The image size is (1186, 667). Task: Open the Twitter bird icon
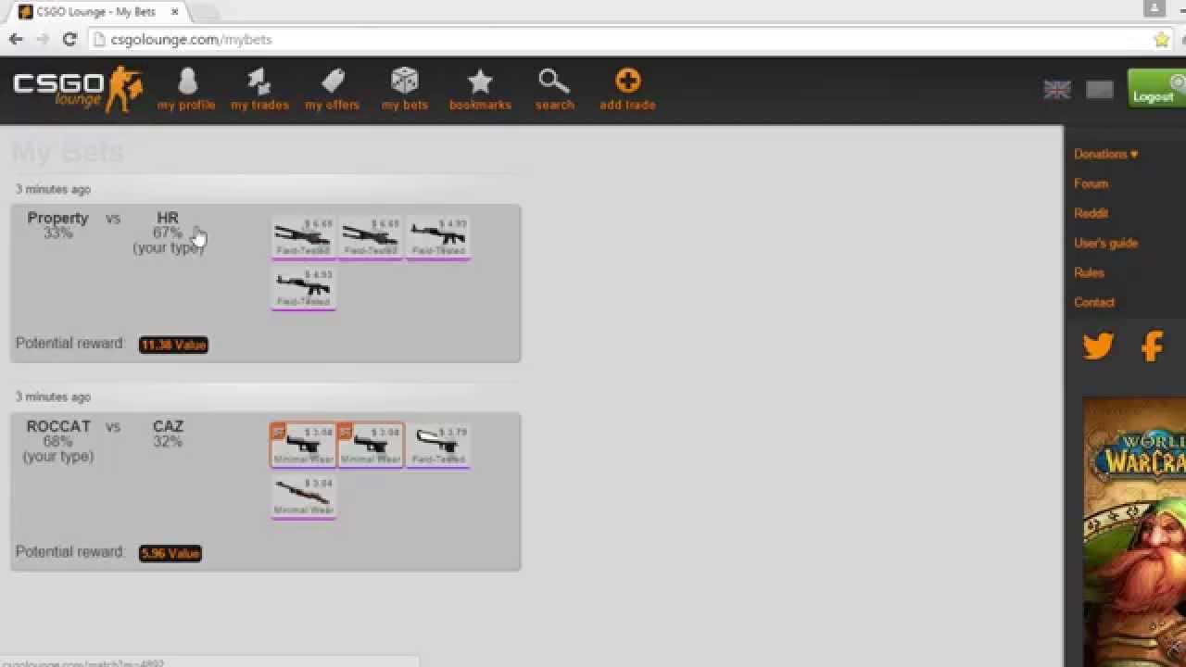(1098, 346)
